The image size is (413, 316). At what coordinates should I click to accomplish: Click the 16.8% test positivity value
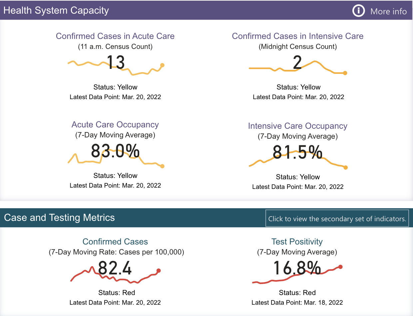[297, 268]
